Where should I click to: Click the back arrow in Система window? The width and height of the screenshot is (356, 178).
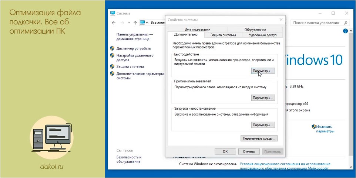tap(114, 23)
